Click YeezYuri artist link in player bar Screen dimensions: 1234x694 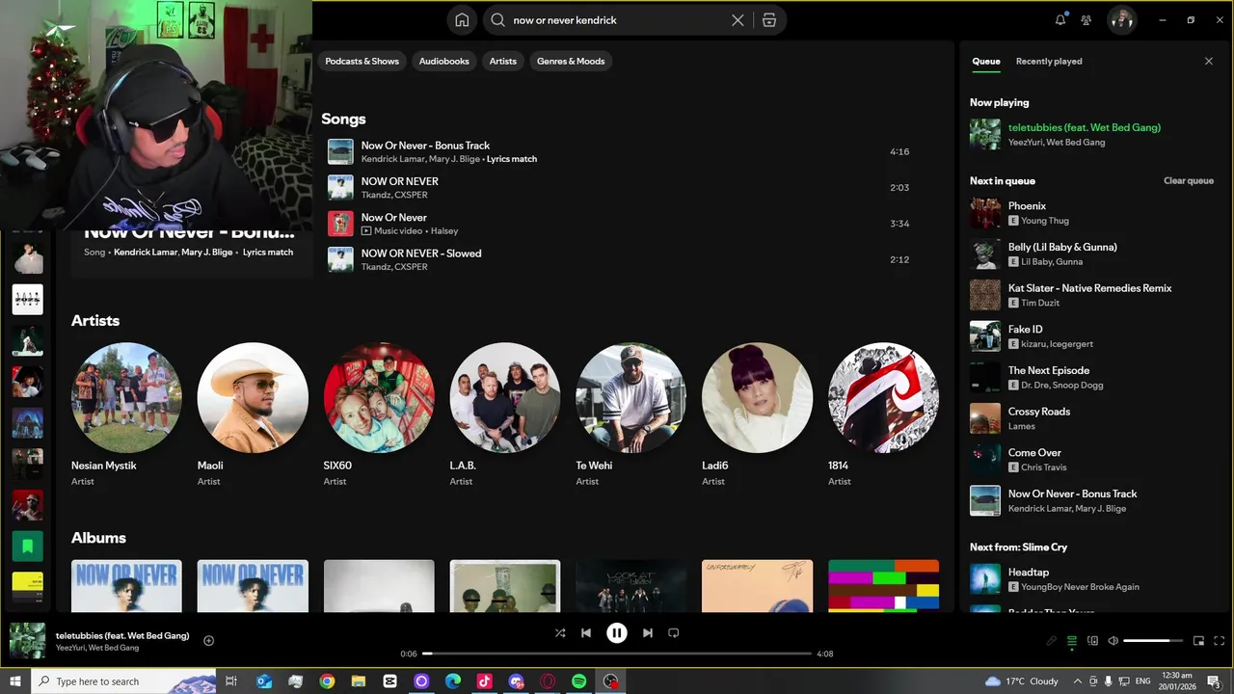(x=69, y=648)
